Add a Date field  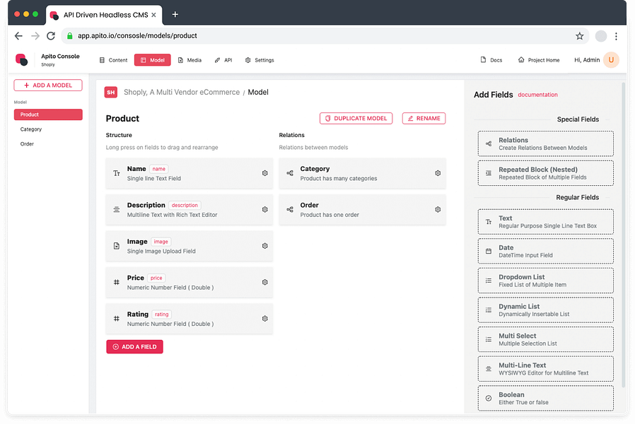pos(545,252)
